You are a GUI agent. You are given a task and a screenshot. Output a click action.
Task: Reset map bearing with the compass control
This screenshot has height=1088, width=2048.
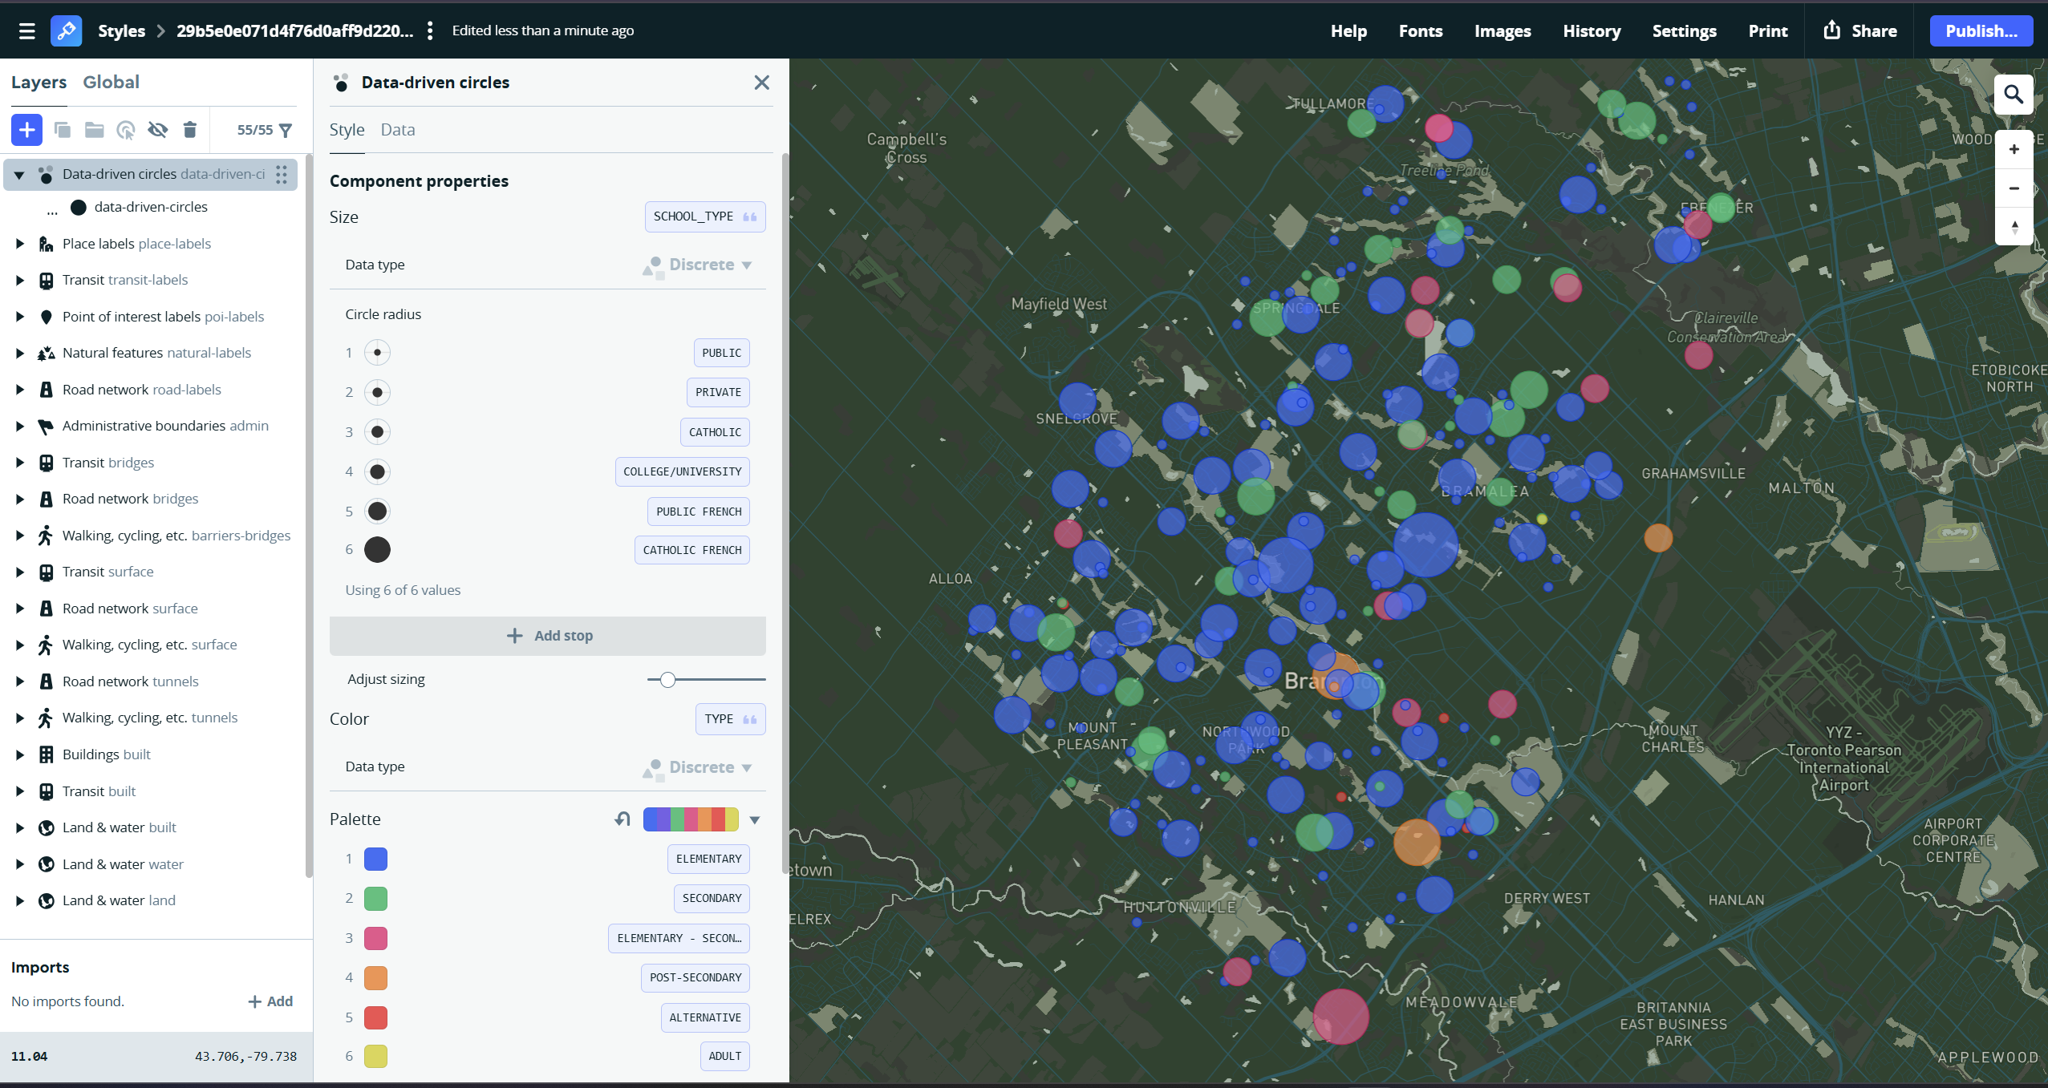2014,227
